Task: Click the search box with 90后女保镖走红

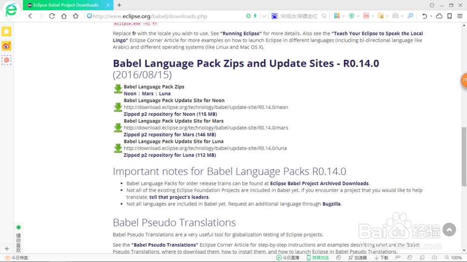Action: tap(299, 16)
